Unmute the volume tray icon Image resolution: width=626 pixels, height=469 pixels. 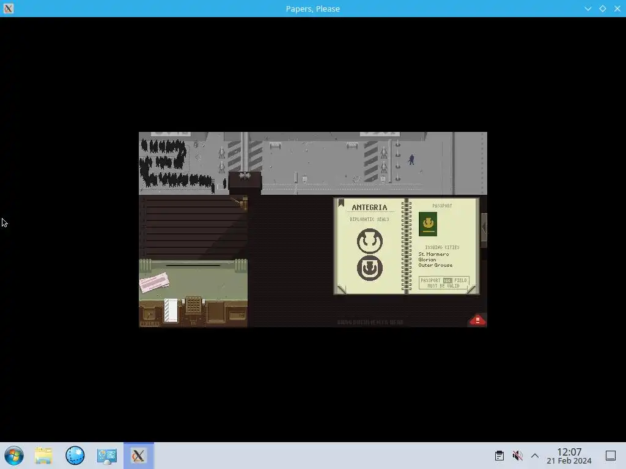(x=517, y=456)
